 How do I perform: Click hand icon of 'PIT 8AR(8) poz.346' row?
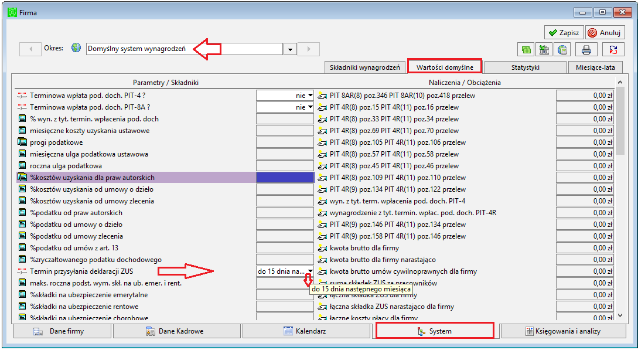point(322,96)
